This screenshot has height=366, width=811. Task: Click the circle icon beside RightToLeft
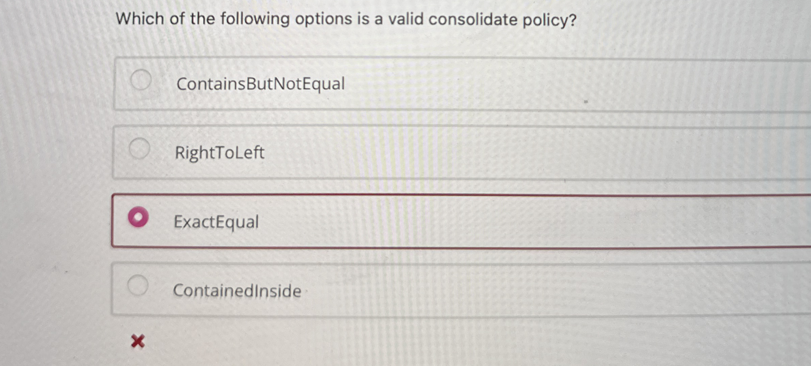click(x=139, y=148)
